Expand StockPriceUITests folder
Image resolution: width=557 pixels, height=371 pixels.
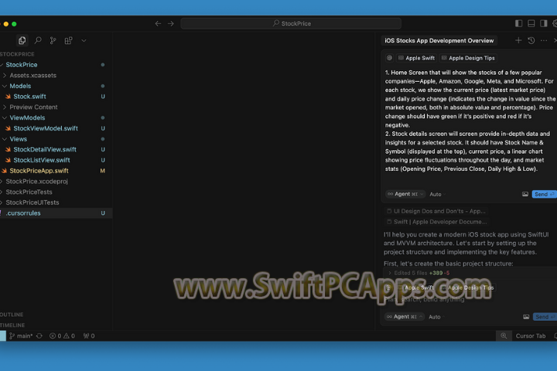(x=56, y=203)
